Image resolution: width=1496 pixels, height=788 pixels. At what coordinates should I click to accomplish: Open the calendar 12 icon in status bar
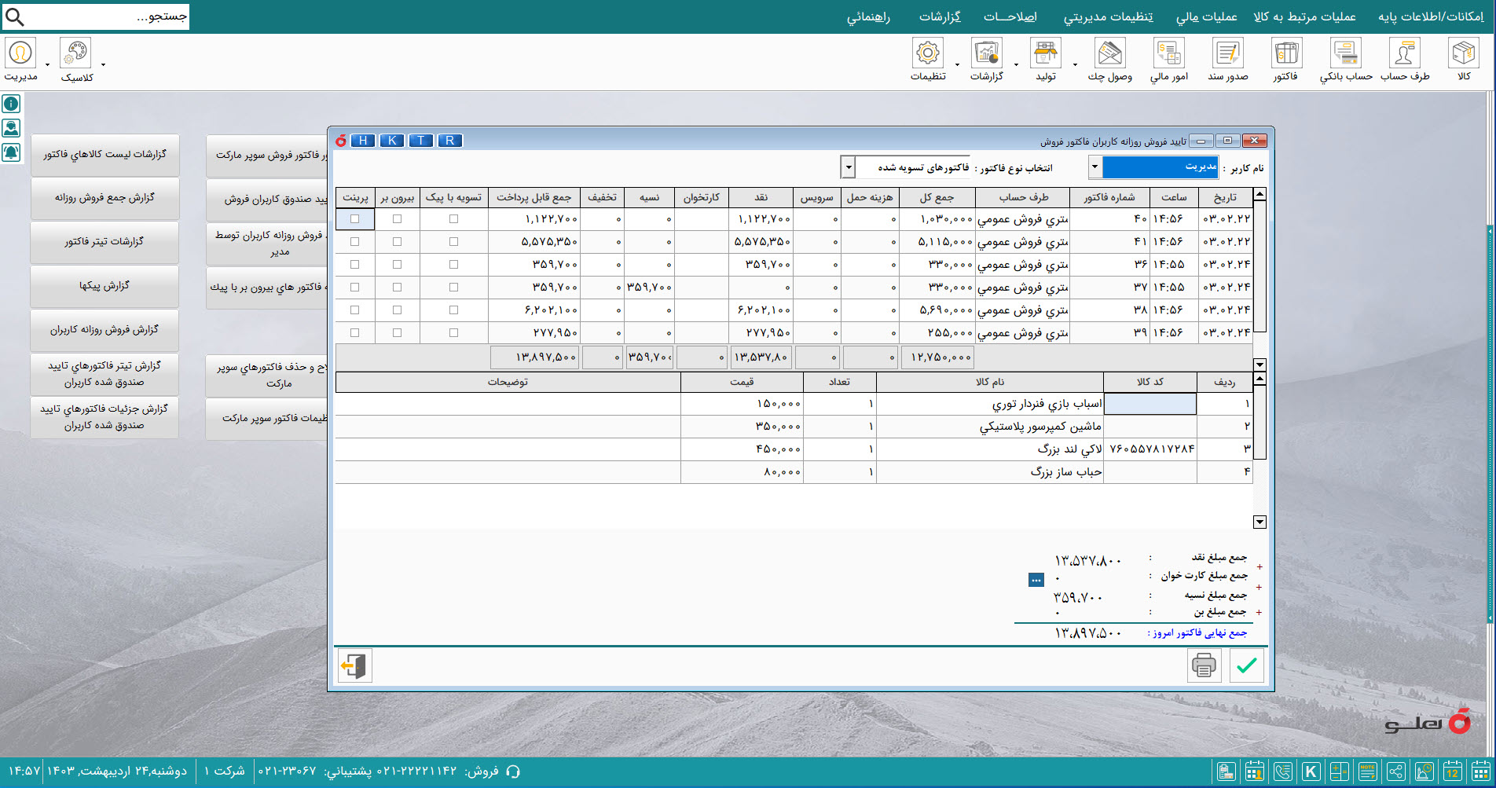(1453, 772)
